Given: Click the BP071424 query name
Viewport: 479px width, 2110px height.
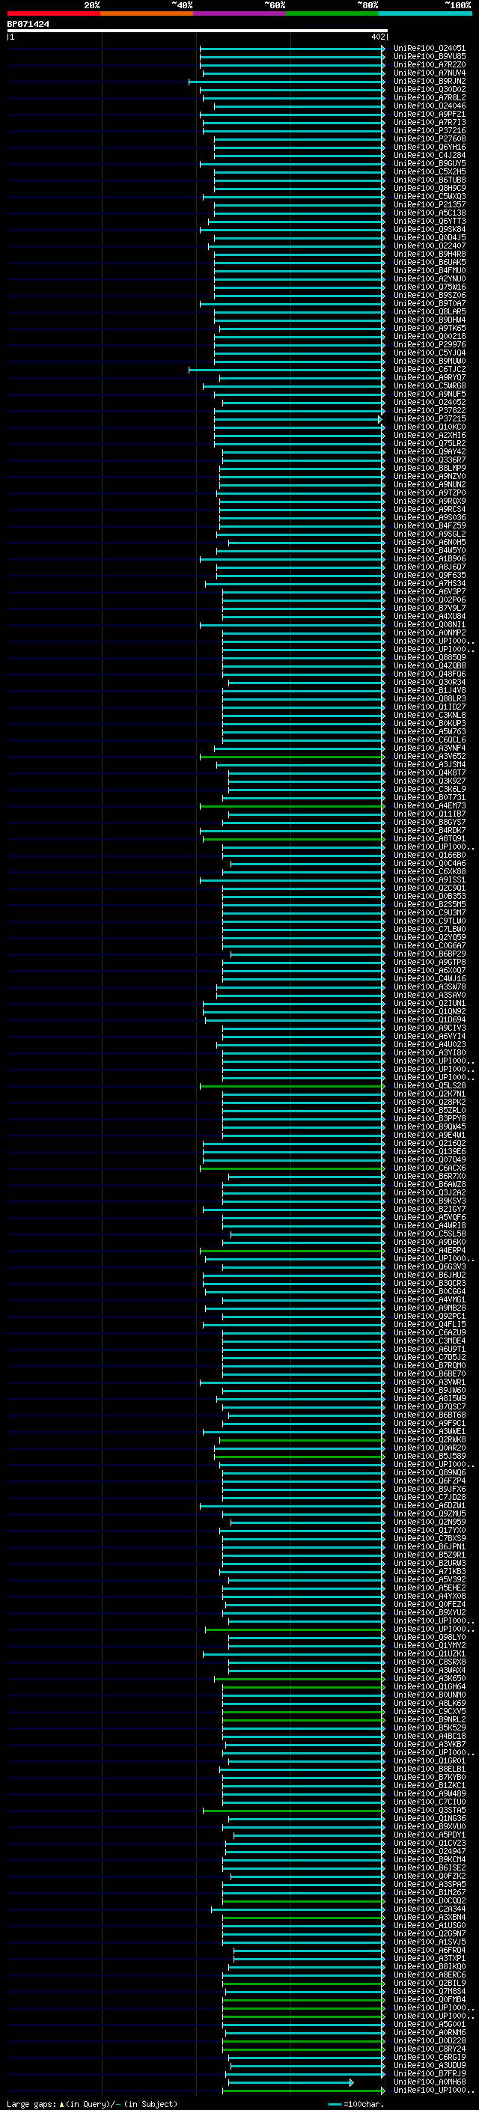Looking at the screenshot, I should pos(28,24).
